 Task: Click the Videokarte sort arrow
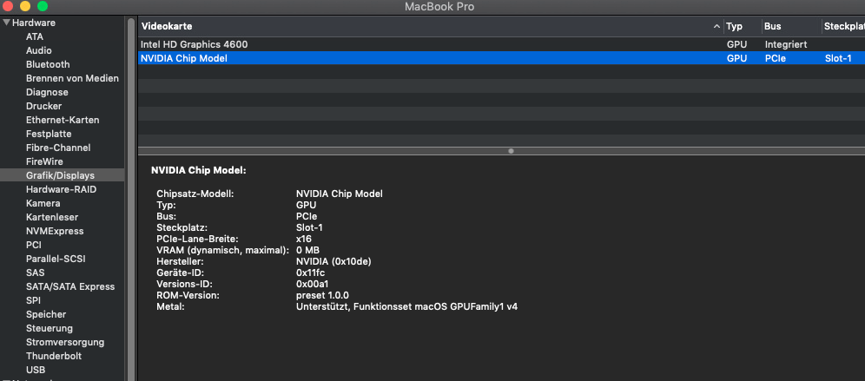coord(716,27)
